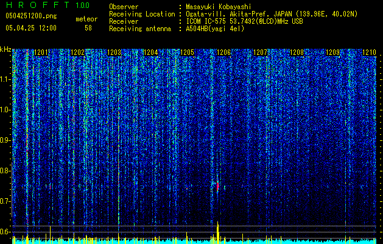Screen dimensions: 383x244
Task: Click the red meteor echo near 1206
Action: tap(217, 186)
